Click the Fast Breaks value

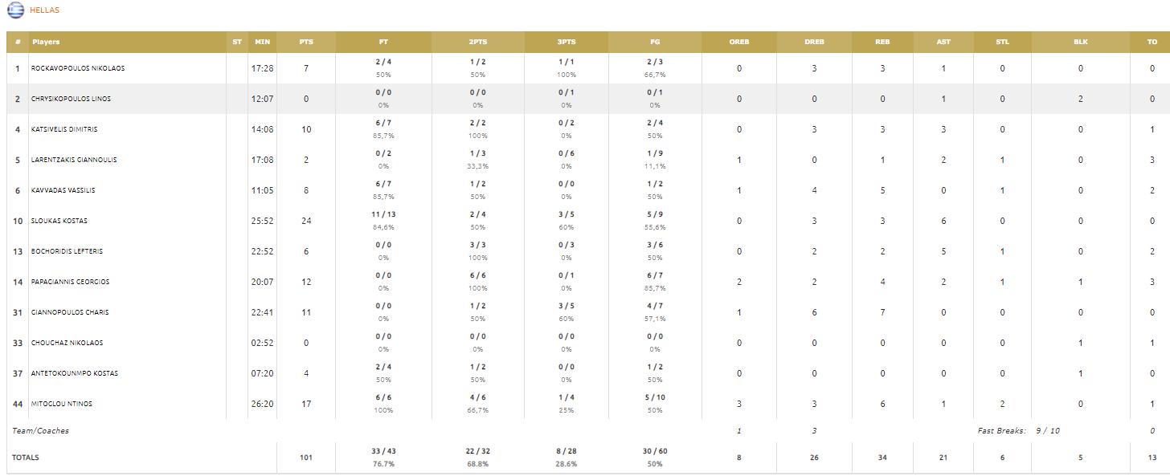[x=1048, y=431]
